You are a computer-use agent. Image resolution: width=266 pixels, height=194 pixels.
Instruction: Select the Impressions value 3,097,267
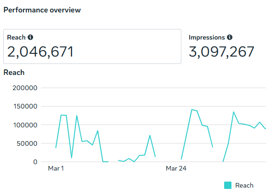(x=221, y=52)
